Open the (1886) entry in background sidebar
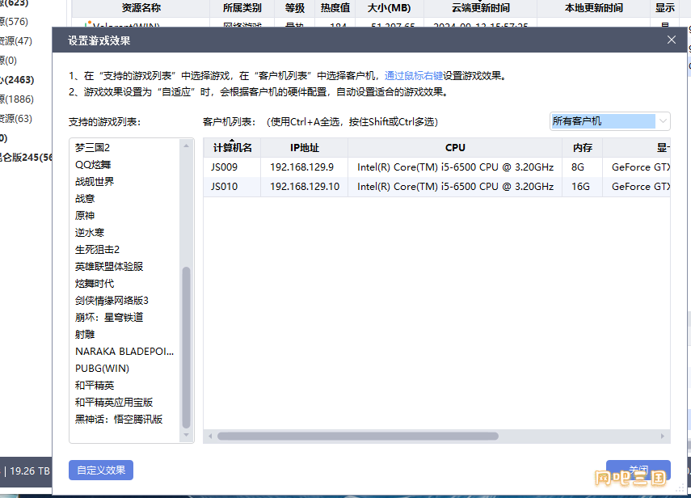691x498 pixels. pos(17,99)
